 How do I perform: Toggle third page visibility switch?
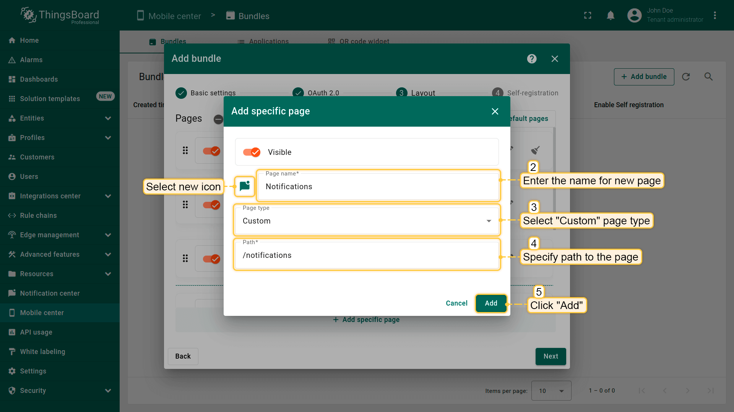(211, 259)
